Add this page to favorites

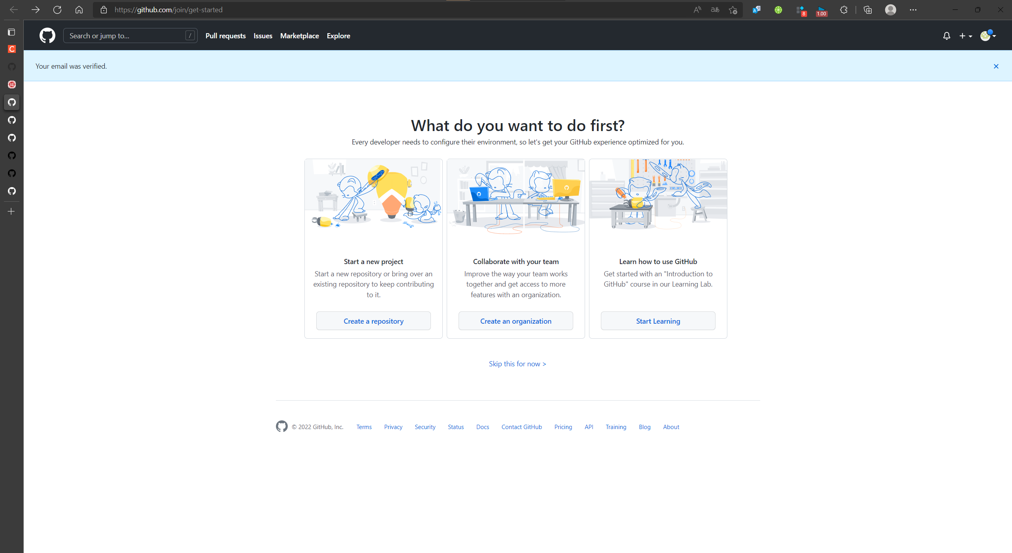pyautogui.click(x=733, y=10)
